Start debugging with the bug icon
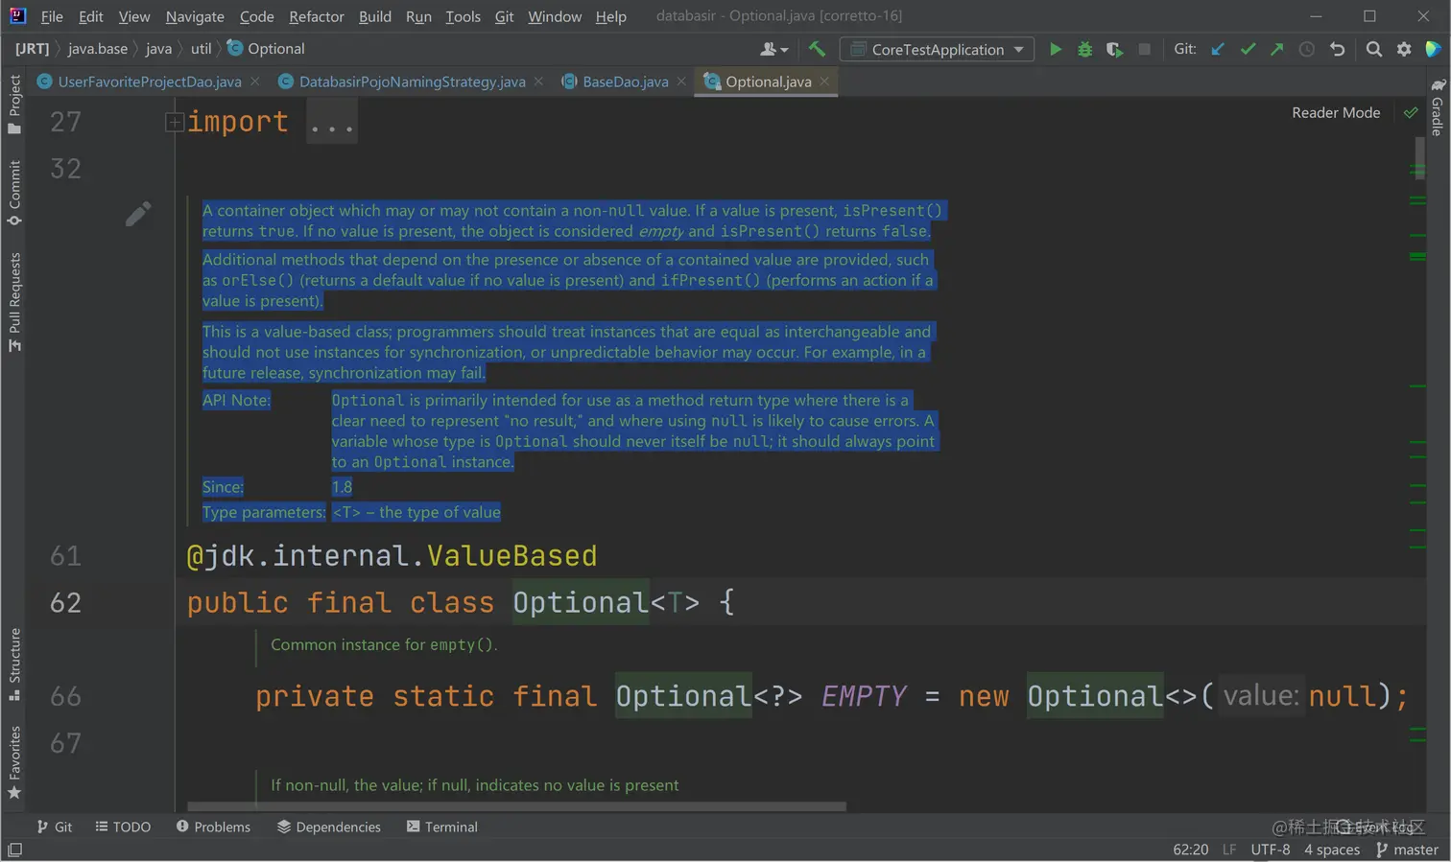Image resolution: width=1451 pixels, height=862 pixels. point(1084,49)
